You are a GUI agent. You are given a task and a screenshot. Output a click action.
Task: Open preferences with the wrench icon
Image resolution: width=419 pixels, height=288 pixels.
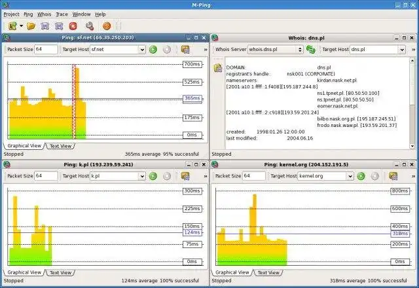point(90,26)
